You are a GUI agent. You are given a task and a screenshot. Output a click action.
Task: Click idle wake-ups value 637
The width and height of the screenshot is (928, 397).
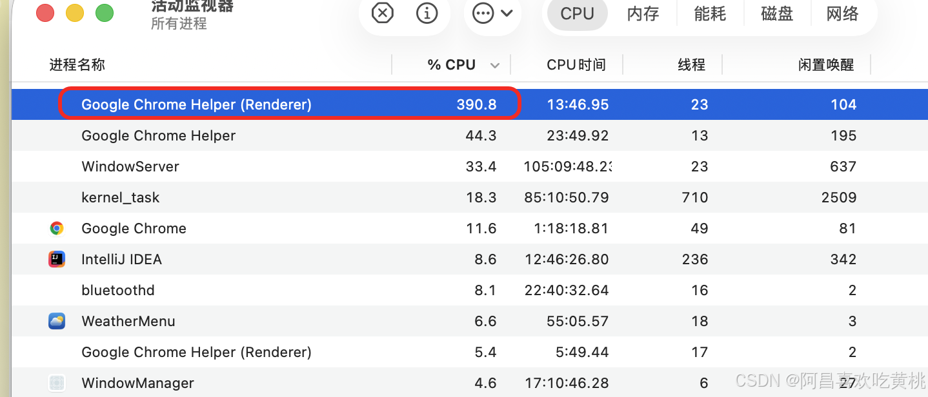pyautogui.click(x=843, y=166)
